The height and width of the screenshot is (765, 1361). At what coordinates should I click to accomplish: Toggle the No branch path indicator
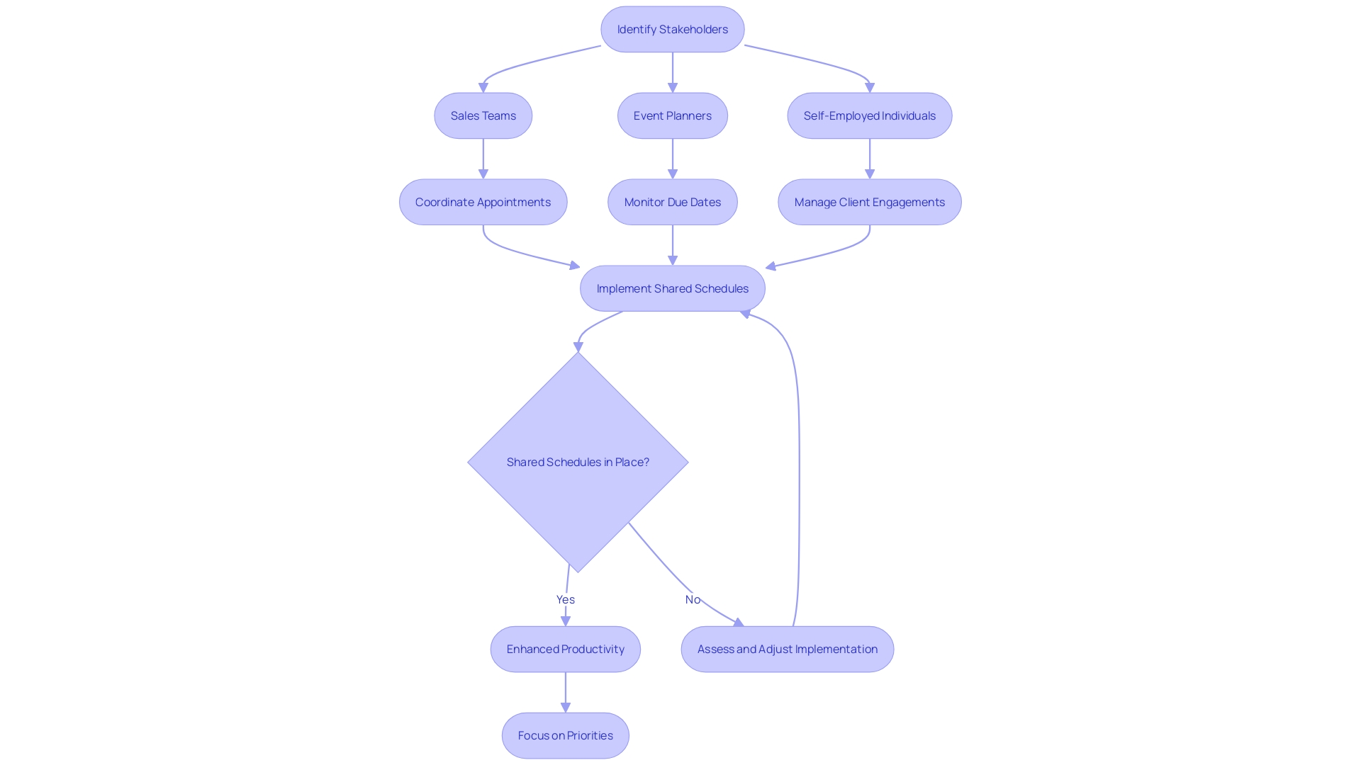tap(693, 599)
